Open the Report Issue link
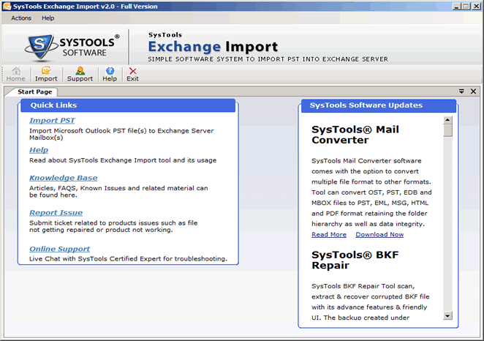This screenshot has height=341, width=484. tap(56, 213)
